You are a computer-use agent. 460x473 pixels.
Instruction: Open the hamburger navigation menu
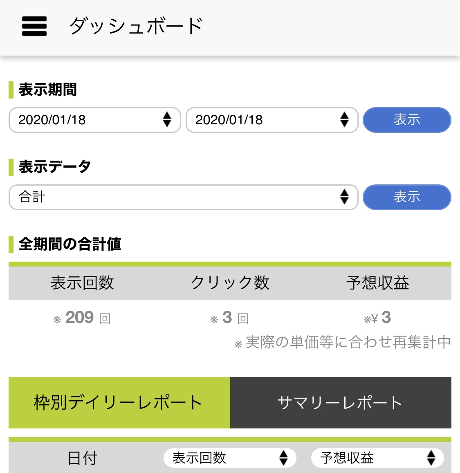[x=34, y=26]
